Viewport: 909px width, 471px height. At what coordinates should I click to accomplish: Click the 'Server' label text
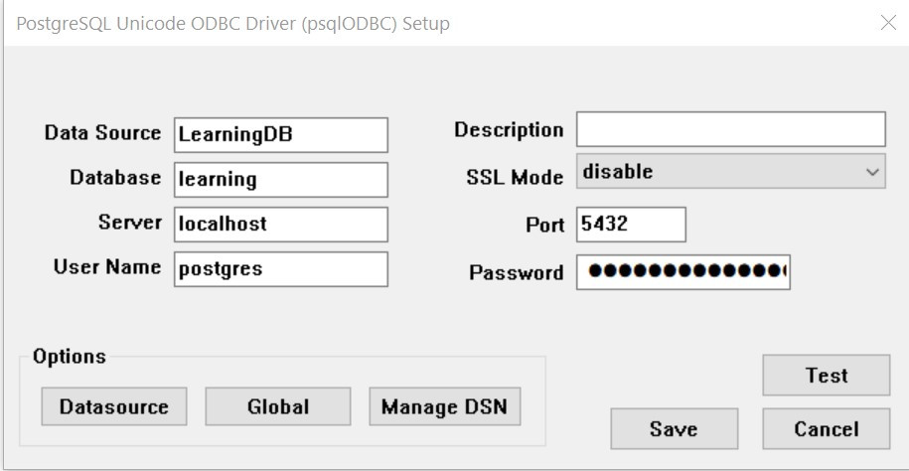[x=130, y=223]
